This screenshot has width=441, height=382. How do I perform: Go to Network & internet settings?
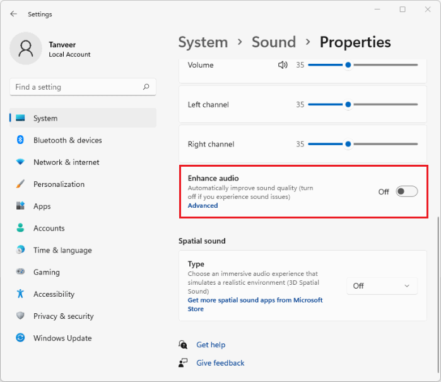(x=83, y=162)
